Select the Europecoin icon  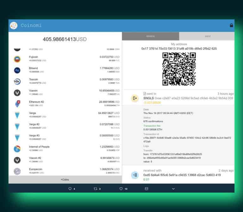point(17,171)
